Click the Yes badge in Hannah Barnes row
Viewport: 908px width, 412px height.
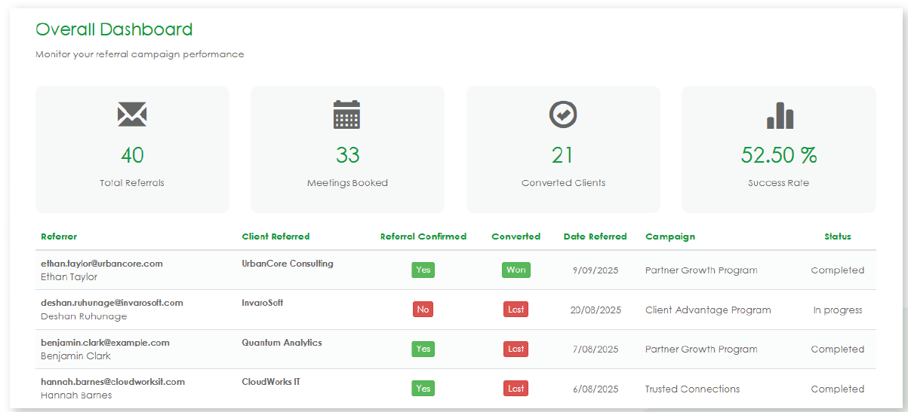(423, 389)
